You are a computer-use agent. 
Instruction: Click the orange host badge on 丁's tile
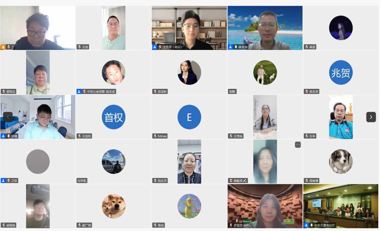coord(3,47)
